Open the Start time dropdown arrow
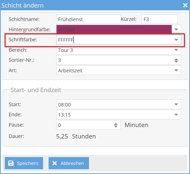The height and width of the screenshot is (174, 190). pyautogui.click(x=176, y=104)
